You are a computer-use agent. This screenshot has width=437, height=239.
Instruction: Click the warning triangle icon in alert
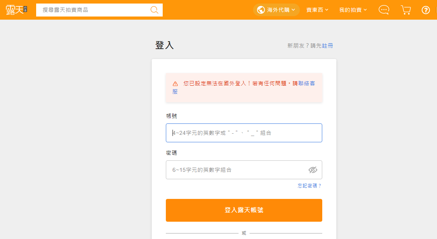(175, 84)
